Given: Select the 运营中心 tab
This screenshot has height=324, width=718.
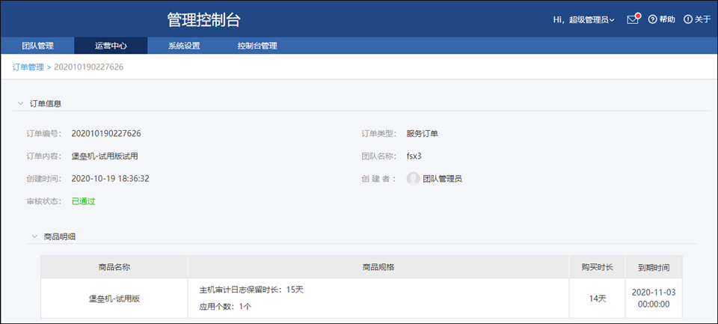Looking at the screenshot, I should 111,46.
